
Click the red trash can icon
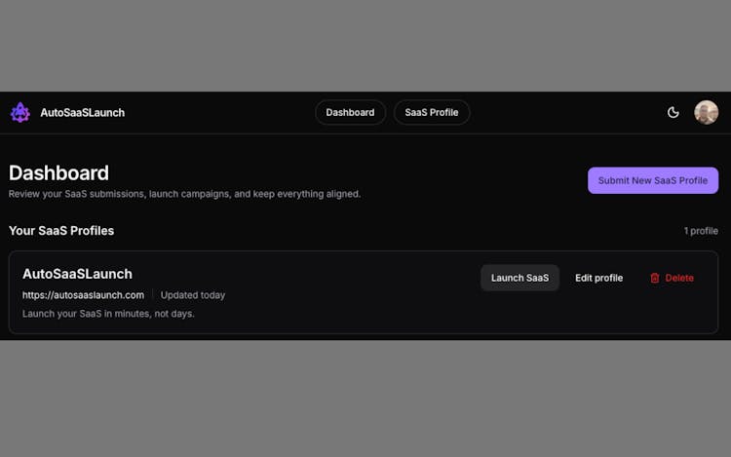tap(655, 278)
